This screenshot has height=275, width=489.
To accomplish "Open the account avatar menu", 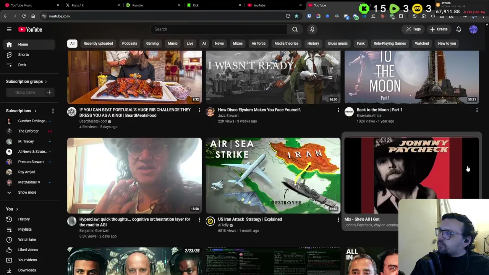I will (x=473, y=29).
